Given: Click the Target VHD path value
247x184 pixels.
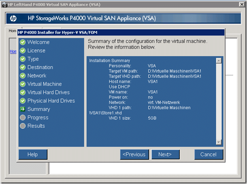Looking at the screenshot, I should pos(175,76).
